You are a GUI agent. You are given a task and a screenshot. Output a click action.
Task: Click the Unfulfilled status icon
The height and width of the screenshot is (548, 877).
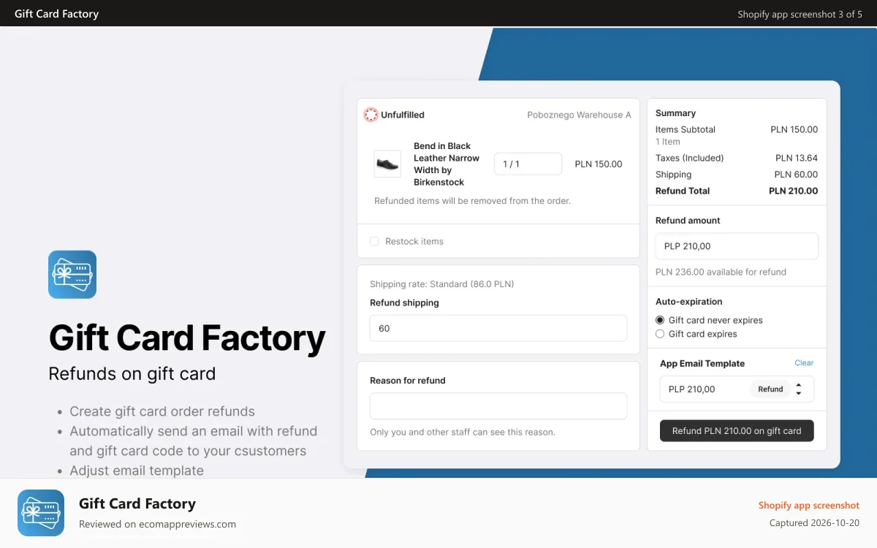pyautogui.click(x=371, y=115)
